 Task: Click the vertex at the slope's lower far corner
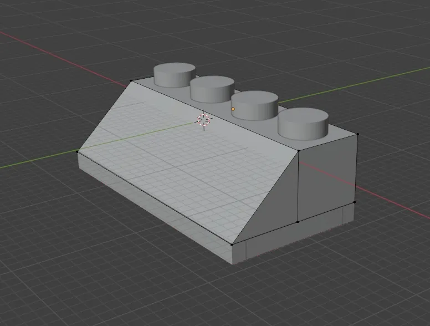tap(78, 151)
